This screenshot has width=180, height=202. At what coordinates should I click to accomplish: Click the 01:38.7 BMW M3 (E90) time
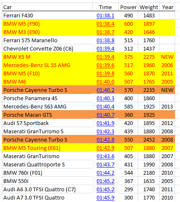click(105, 32)
